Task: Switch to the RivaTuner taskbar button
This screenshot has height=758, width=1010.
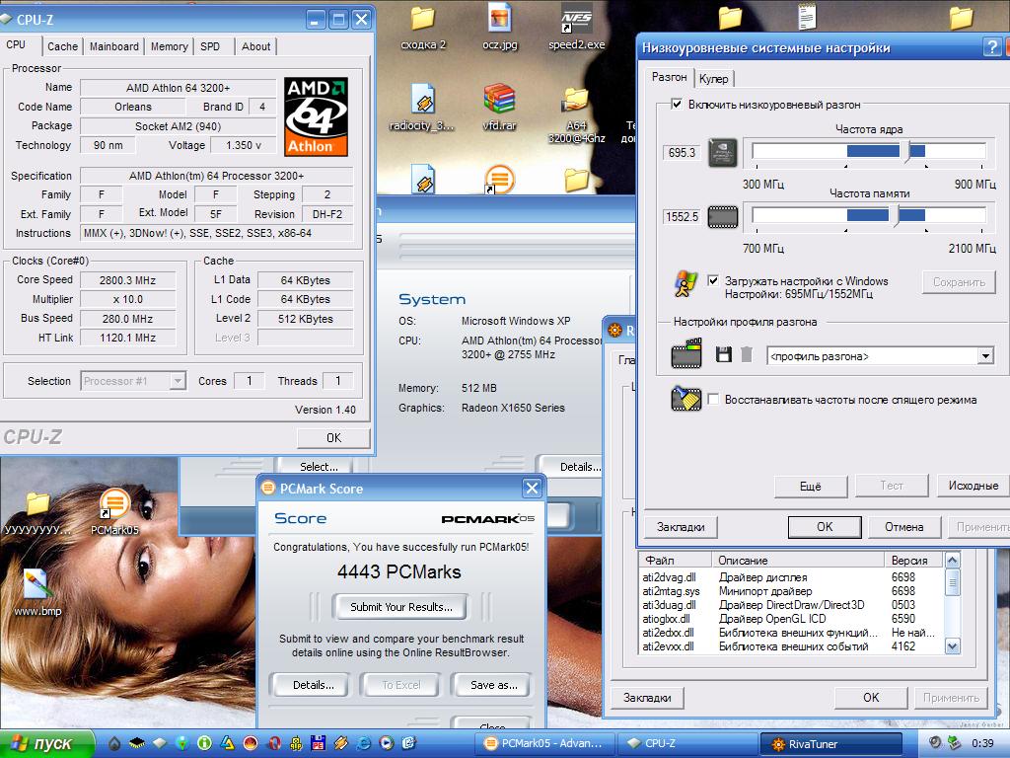Action: coord(830,744)
